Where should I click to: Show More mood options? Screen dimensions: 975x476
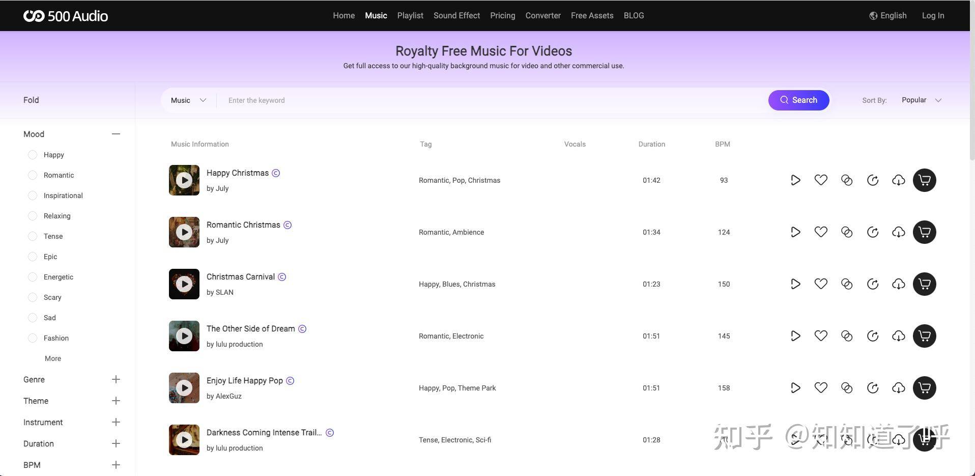pos(53,358)
